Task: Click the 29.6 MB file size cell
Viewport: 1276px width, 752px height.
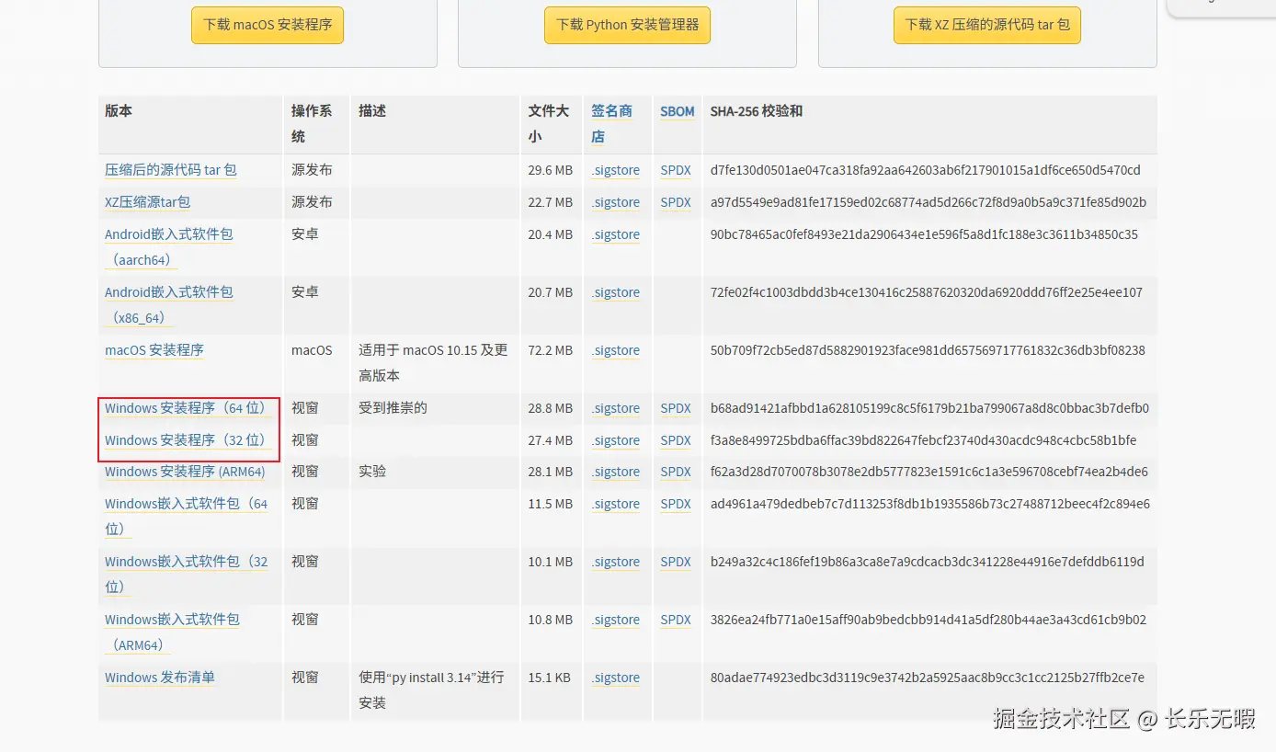Action: (x=551, y=170)
